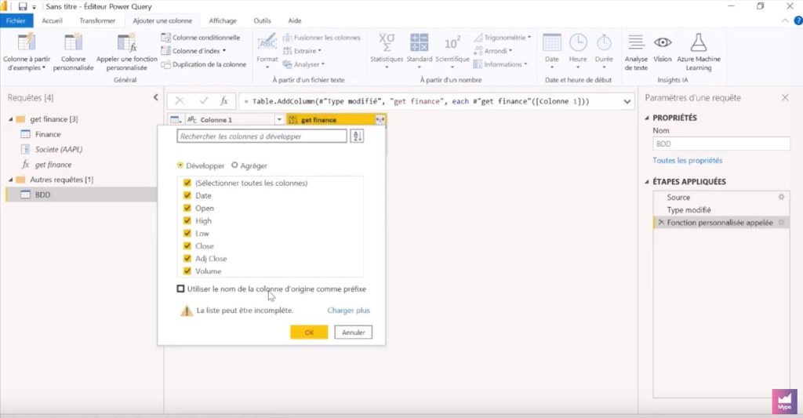
Task: Click the Colonne personnalisée icon
Action: click(73, 43)
